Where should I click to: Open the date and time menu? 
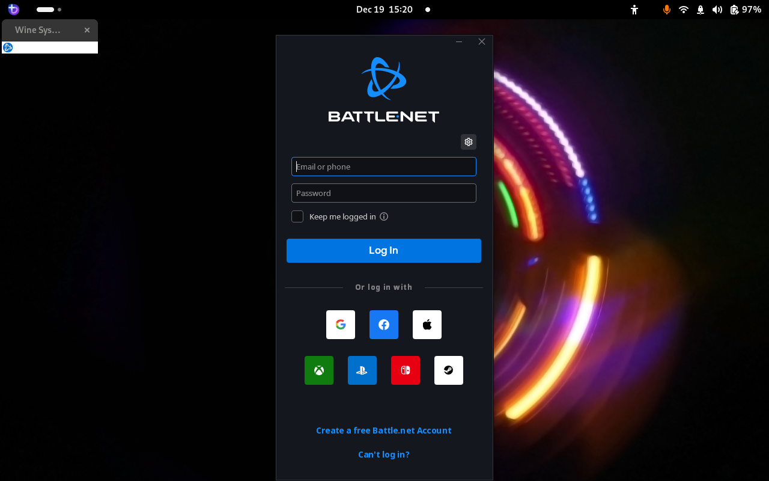384,9
